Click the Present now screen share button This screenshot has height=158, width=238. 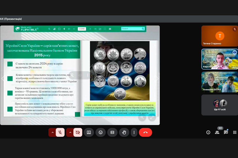pyautogui.click(x=89, y=132)
